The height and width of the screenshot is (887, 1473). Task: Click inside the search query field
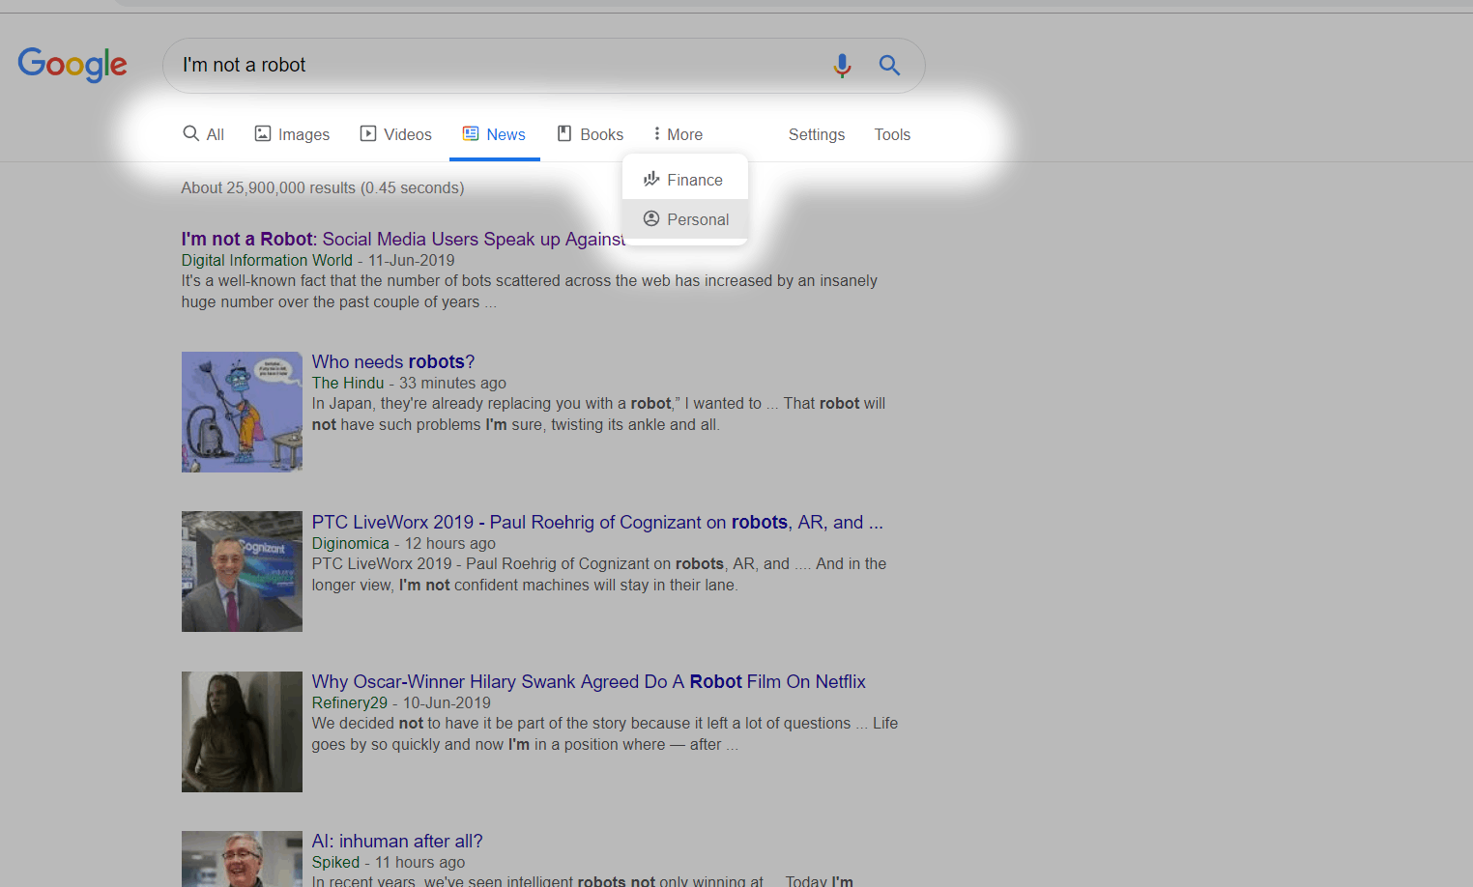click(483, 65)
